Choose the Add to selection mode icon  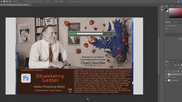(x=4, y=1)
